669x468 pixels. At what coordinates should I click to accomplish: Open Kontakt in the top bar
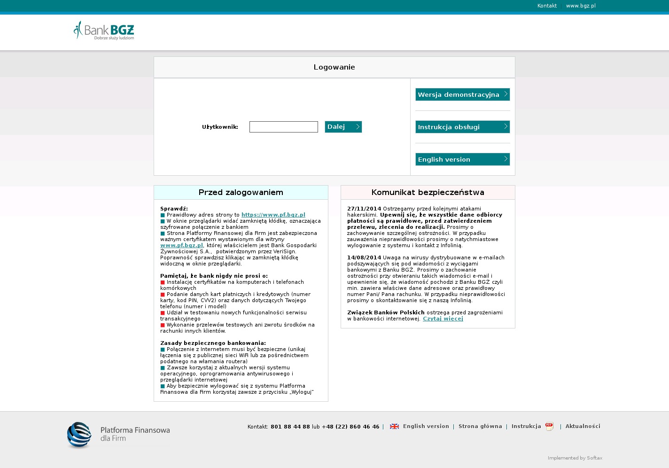pyautogui.click(x=547, y=6)
